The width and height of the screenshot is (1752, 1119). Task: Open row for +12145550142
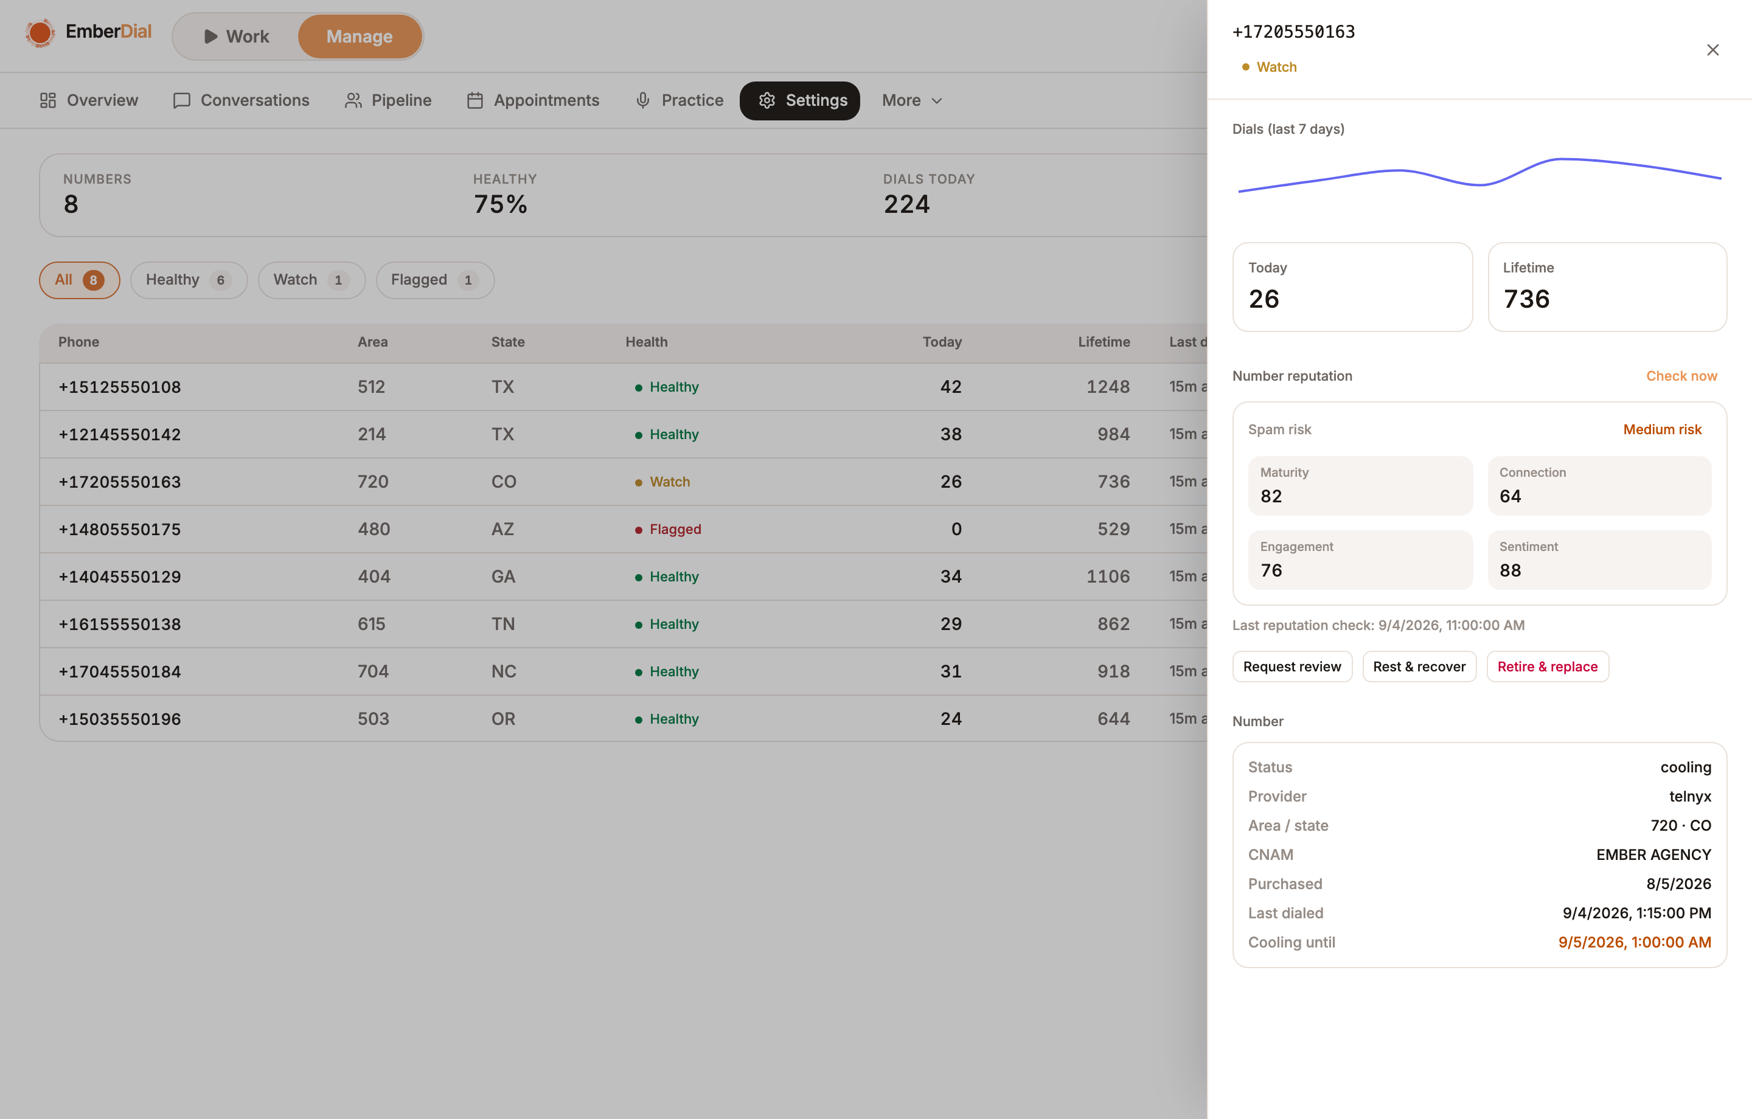tap(624, 434)
